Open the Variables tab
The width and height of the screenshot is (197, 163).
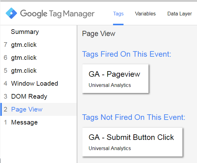tap(145, 14)
